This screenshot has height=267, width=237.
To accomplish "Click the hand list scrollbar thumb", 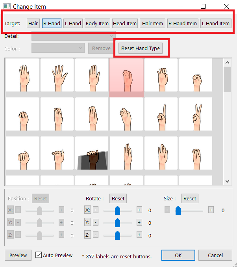I will pyautogui.click(x=227, y=79).
